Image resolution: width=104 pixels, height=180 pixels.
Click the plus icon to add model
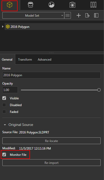coord(79,15)
